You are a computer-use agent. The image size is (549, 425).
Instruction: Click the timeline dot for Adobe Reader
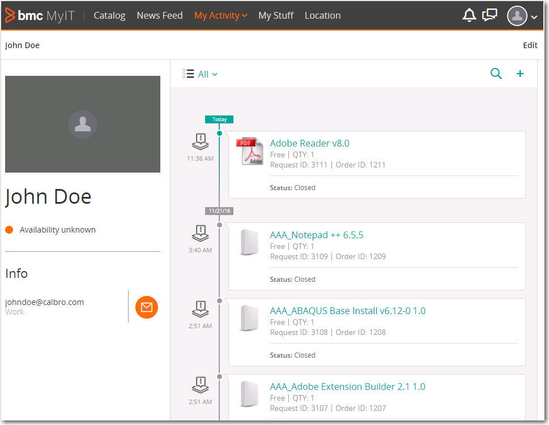coord(219,133)
